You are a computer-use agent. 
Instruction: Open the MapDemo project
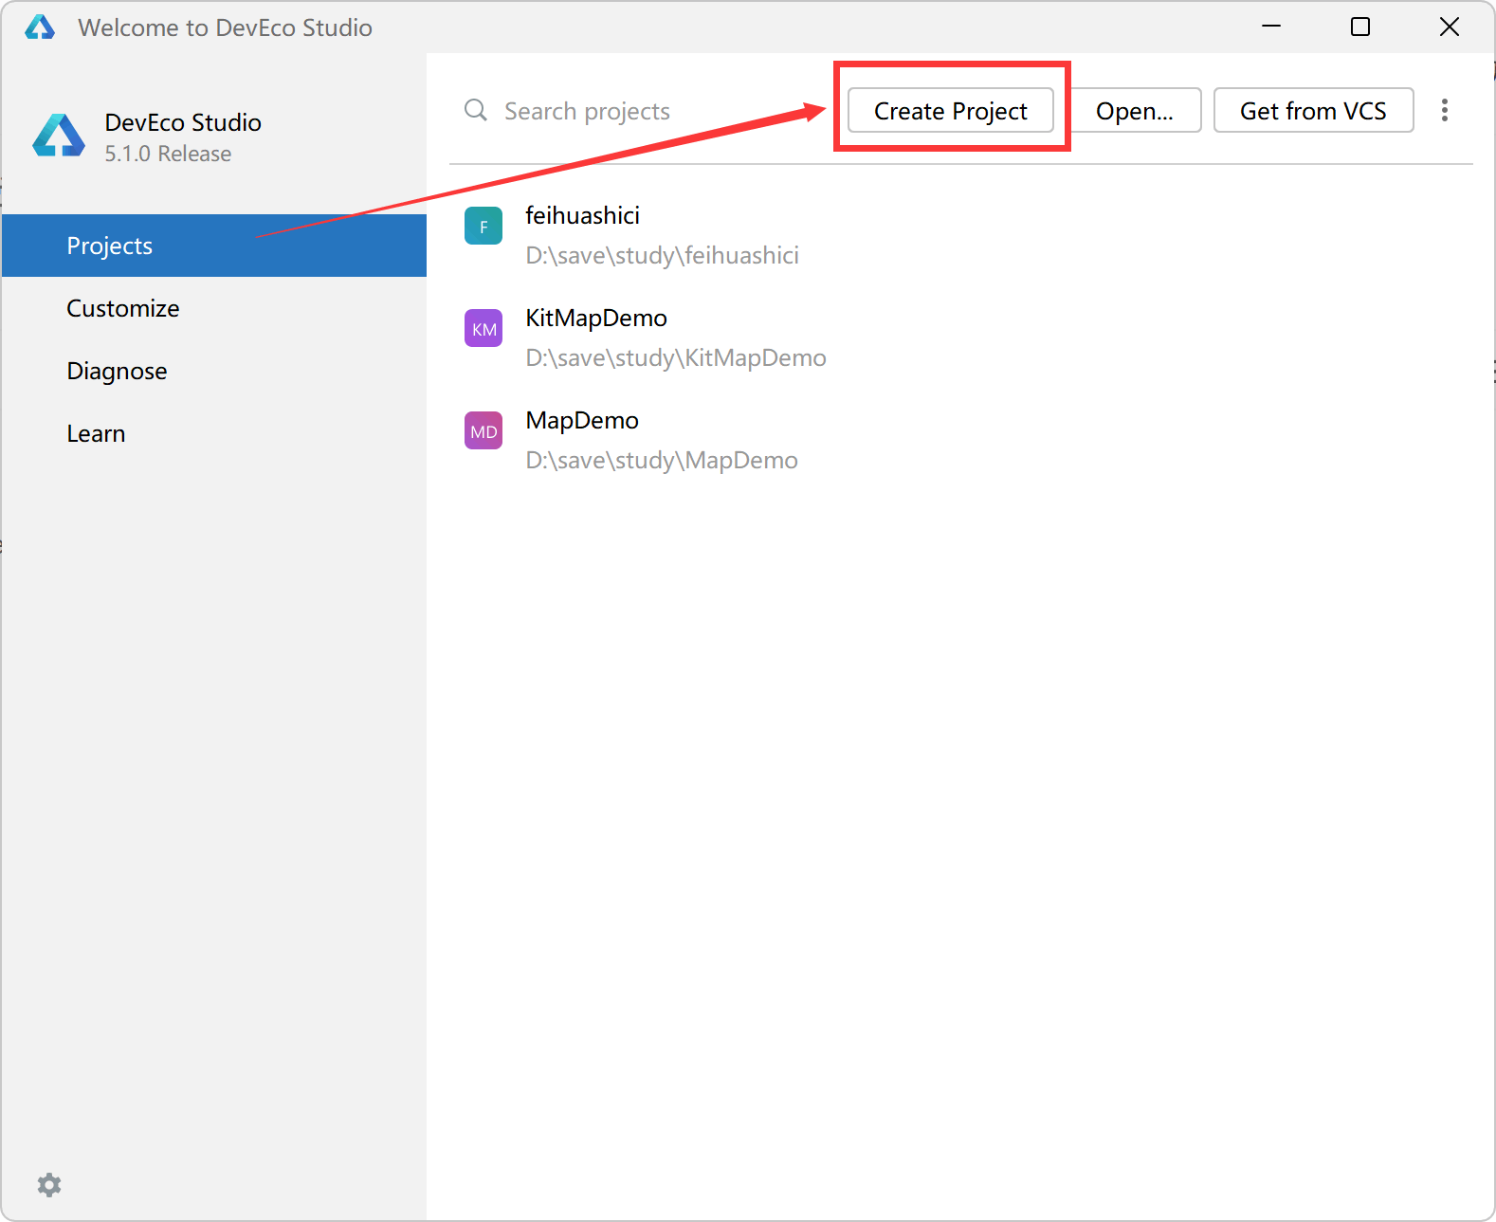pyautogui.click(x=959, y=440)
